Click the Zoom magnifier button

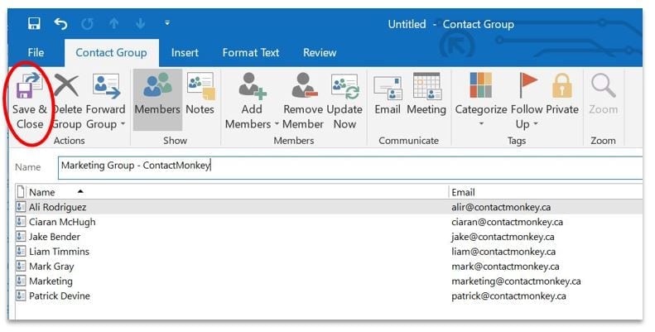(x=603, y=95)
